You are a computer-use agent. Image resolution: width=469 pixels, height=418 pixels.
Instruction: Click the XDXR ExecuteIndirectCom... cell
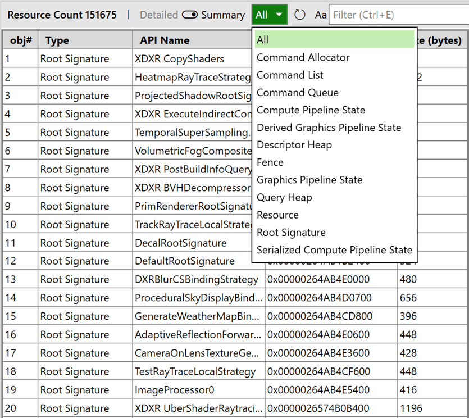[193, 114]
